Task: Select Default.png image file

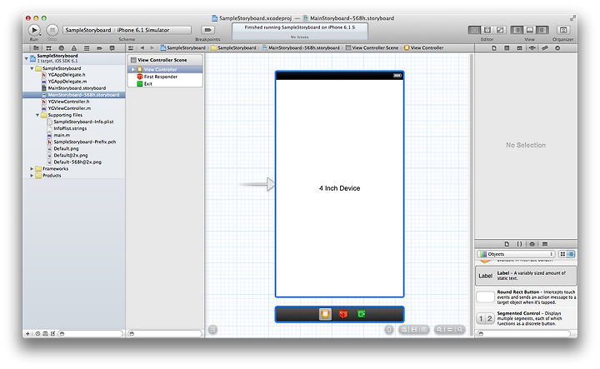Action: click(x=66, y=149)
